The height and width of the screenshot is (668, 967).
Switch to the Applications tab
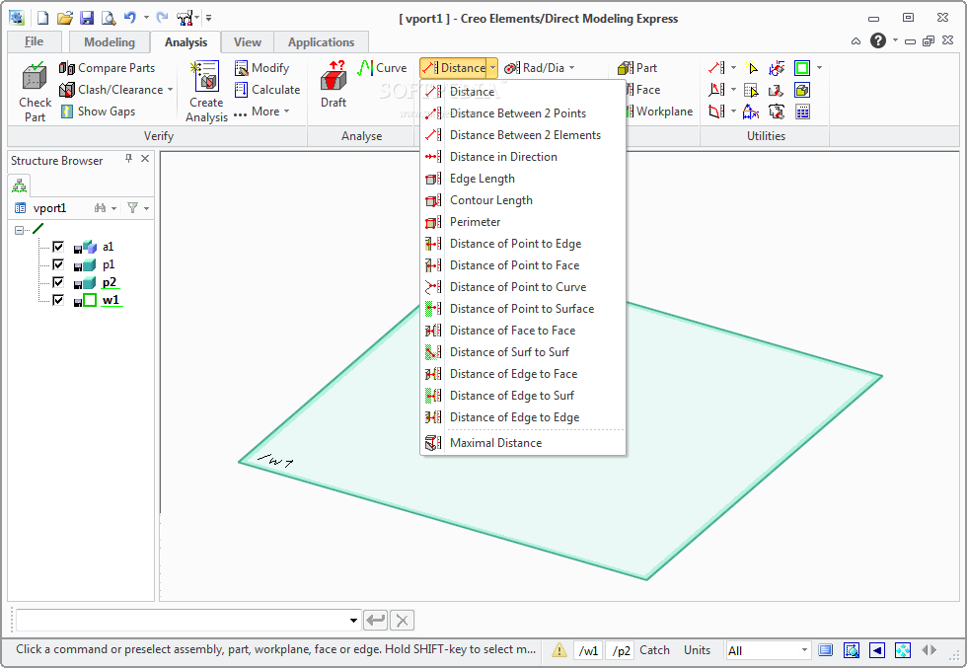click(x=321, y=42)
